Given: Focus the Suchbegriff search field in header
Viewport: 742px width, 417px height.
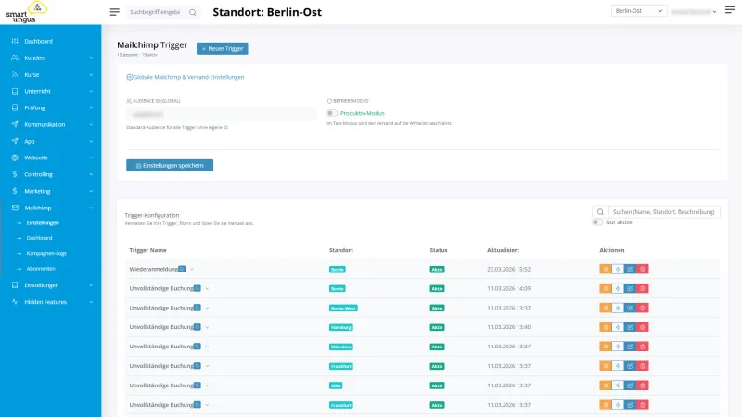Looking at the screenshot, I should click(156, 12).
